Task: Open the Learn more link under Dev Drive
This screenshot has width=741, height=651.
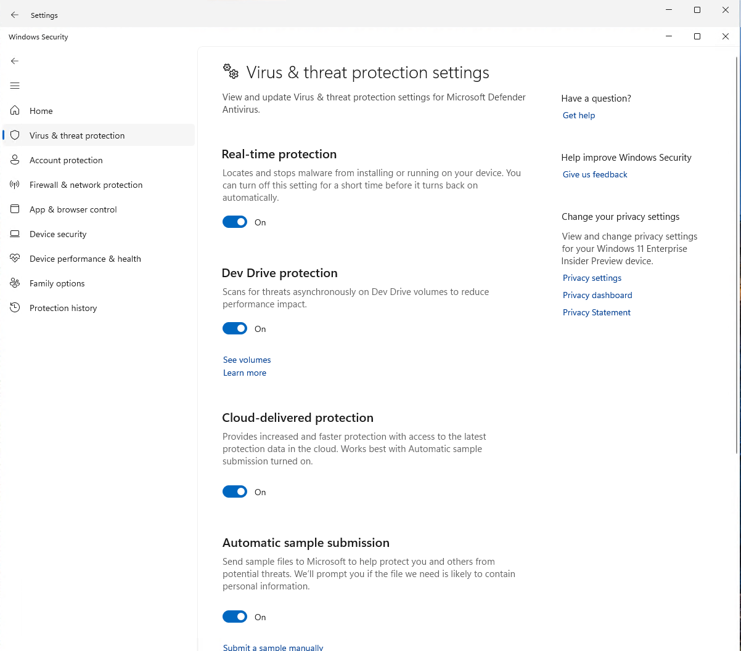Action: tap(245, 373)
